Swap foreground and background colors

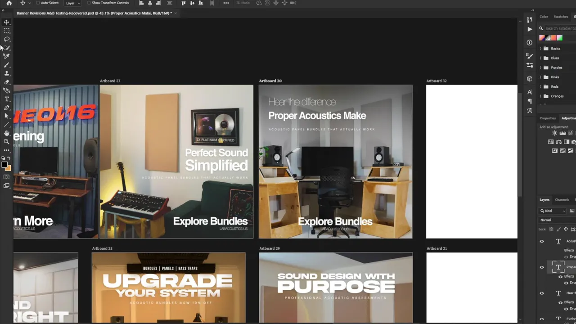pos(9,158)
